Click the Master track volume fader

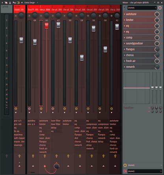[21, 40]
